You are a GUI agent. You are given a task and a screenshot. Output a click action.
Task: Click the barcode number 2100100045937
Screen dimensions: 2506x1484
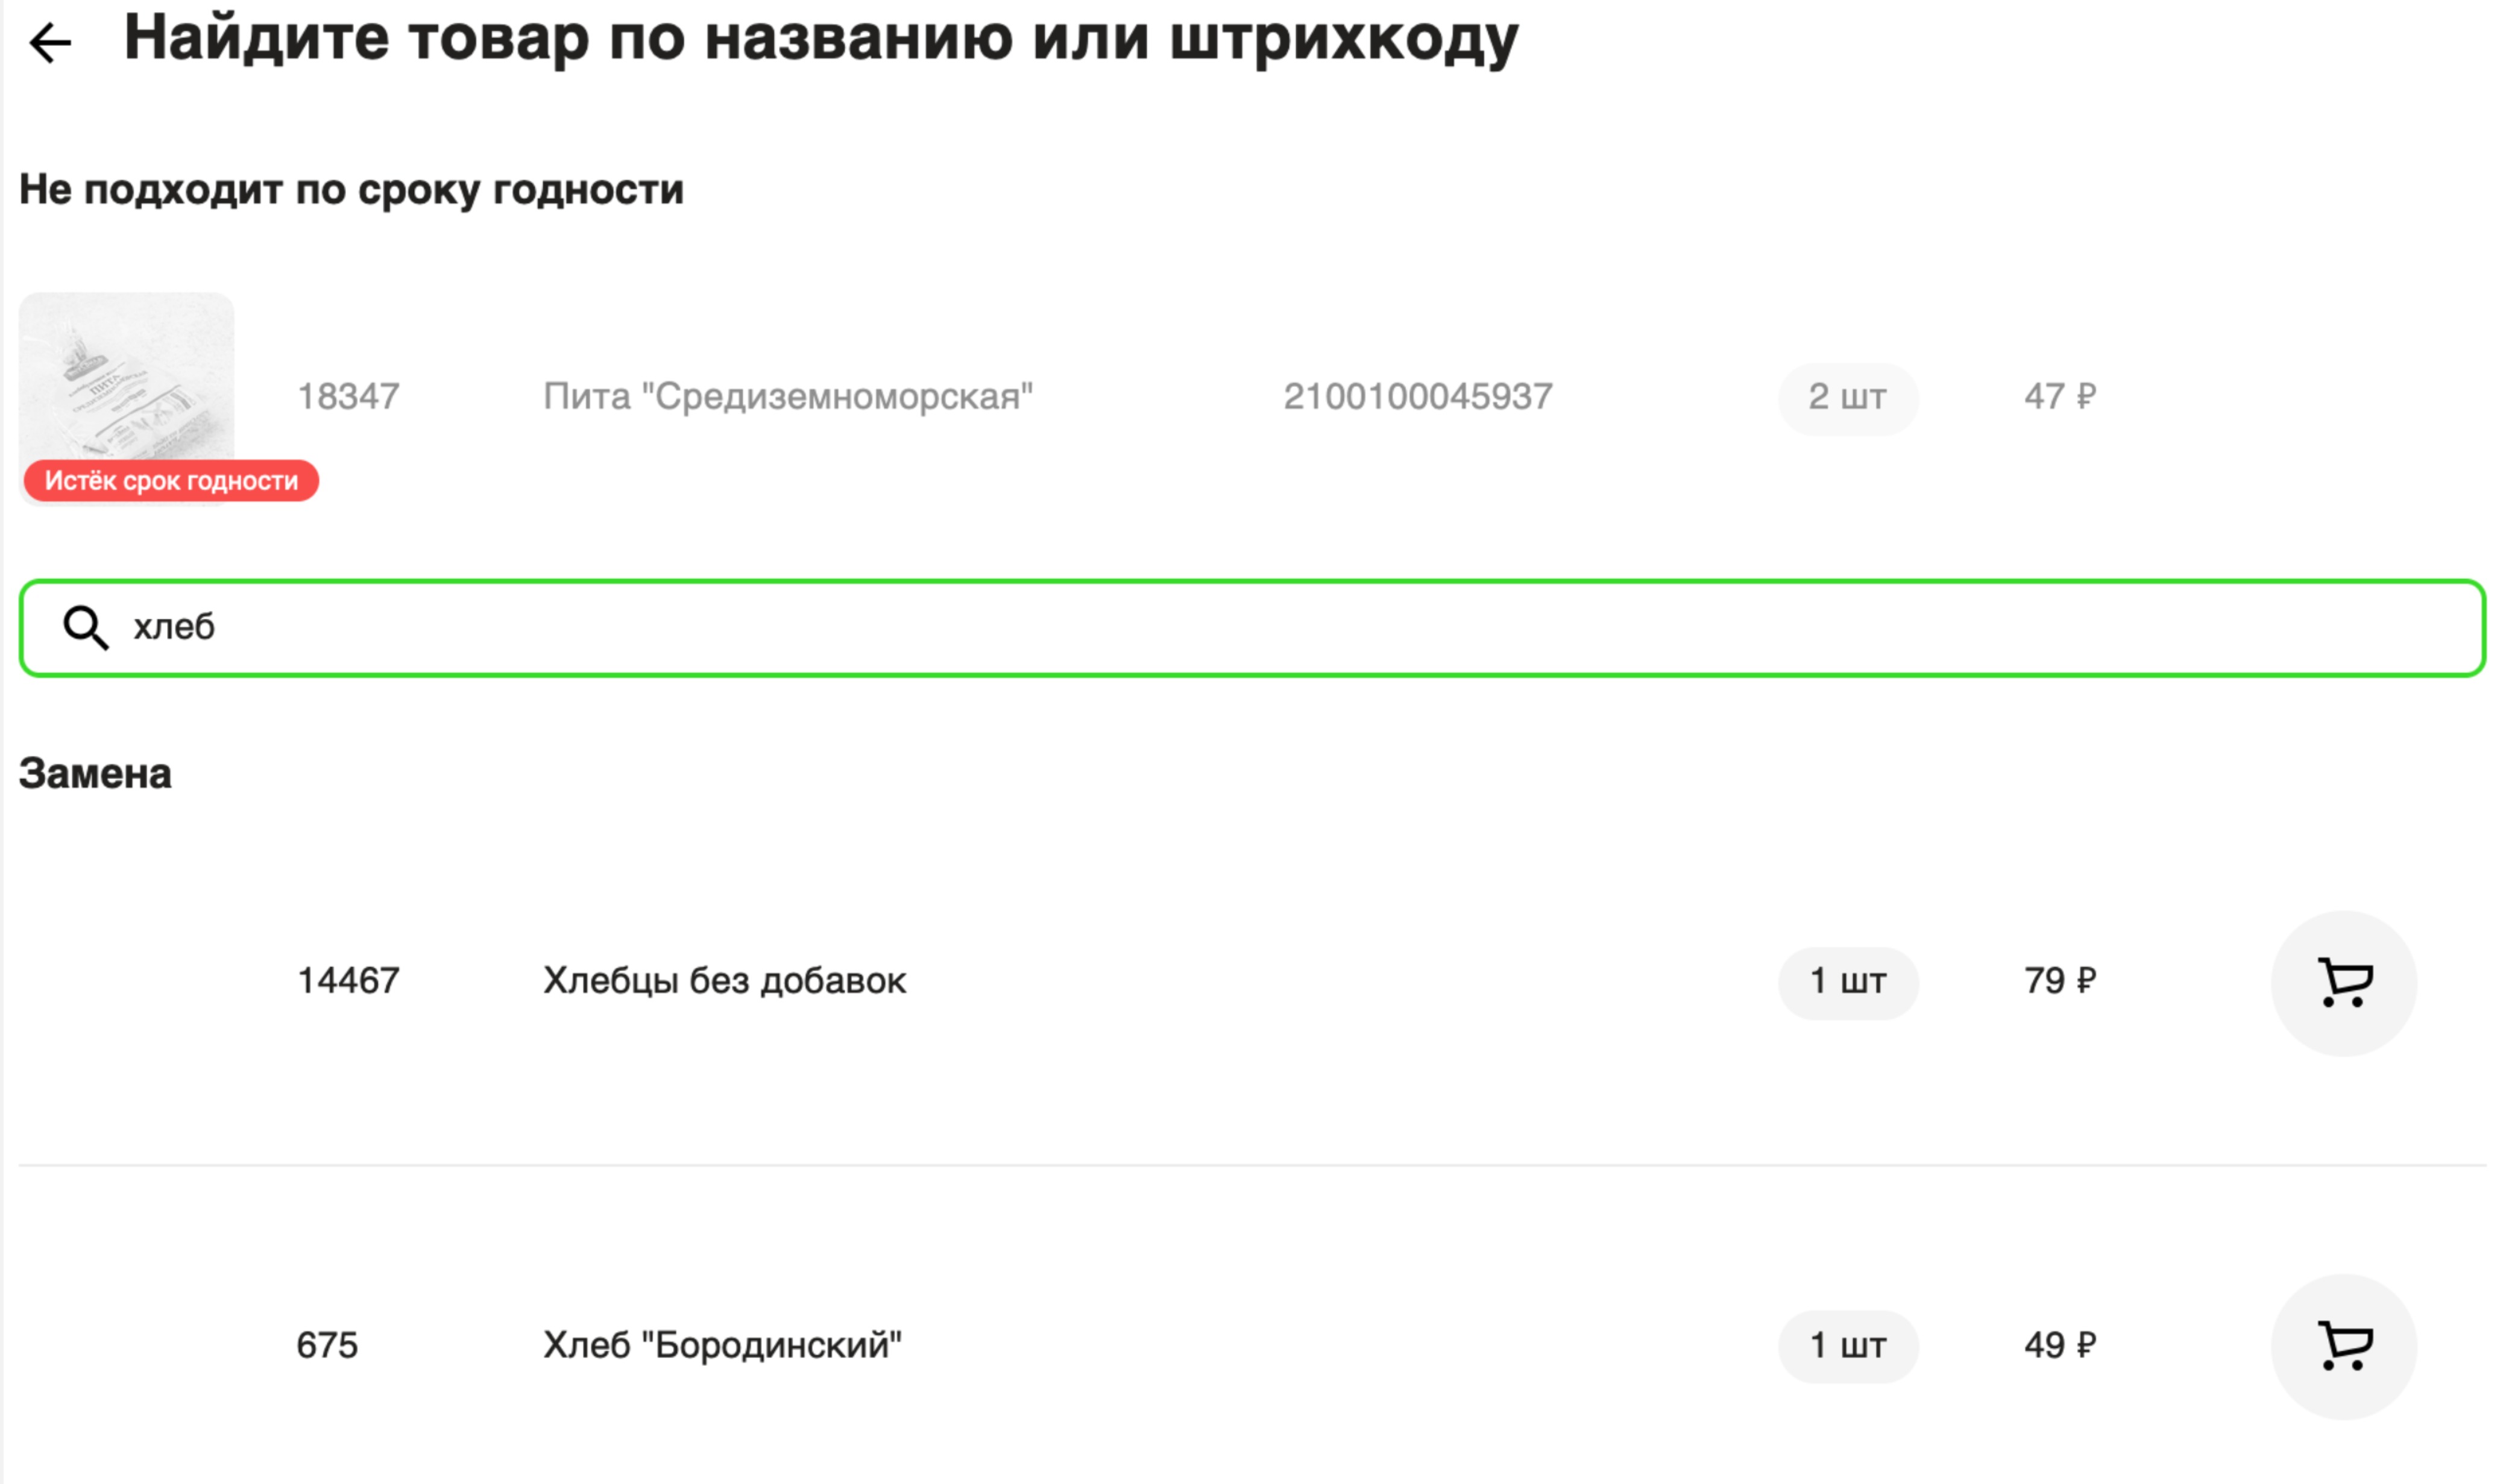click(1417, 397)
